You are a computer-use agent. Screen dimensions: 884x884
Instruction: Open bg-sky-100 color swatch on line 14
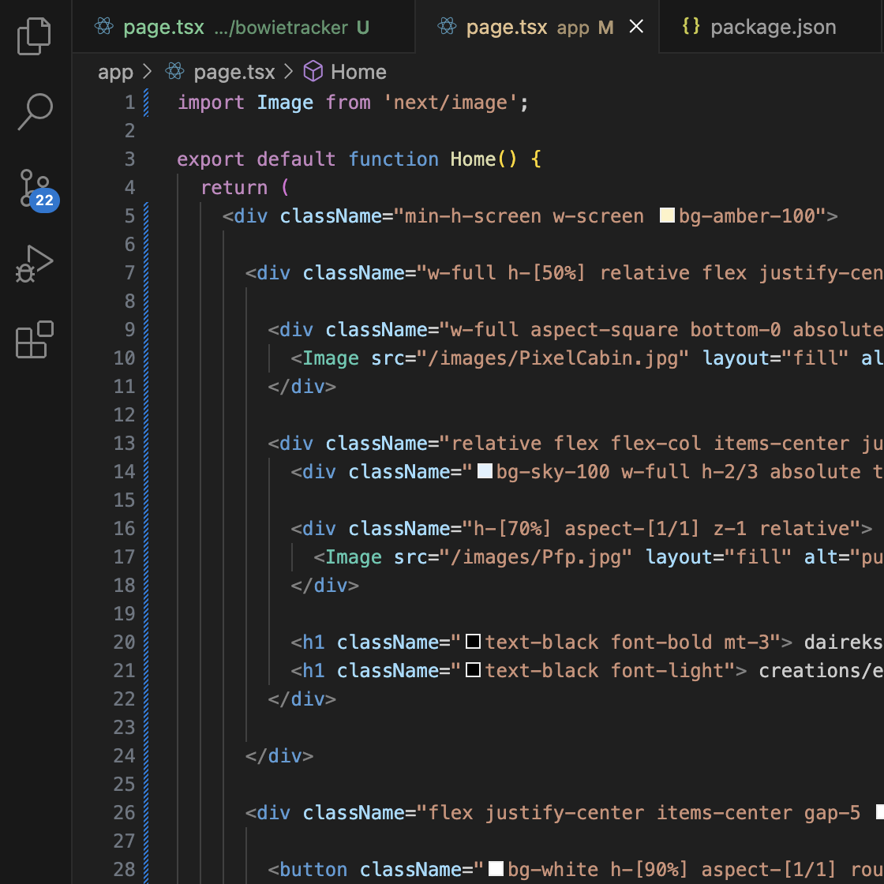(x=485, y=470)
